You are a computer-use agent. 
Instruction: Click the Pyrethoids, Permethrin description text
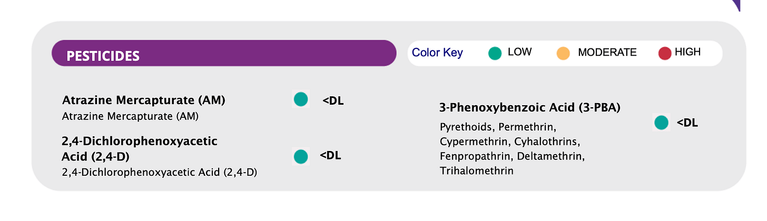pos(513,149)
